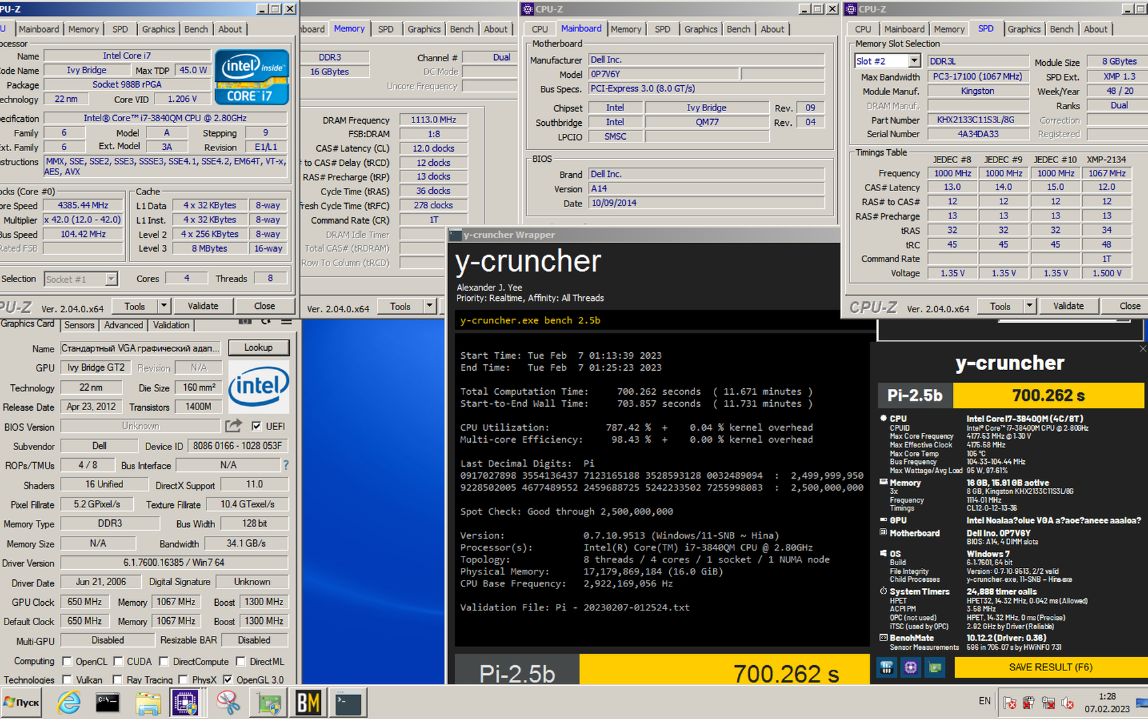The image size is (1148, 719).
Task: Open Tools dropdown arrow in Memory CPU-Z window
Action: pos(430,306)
